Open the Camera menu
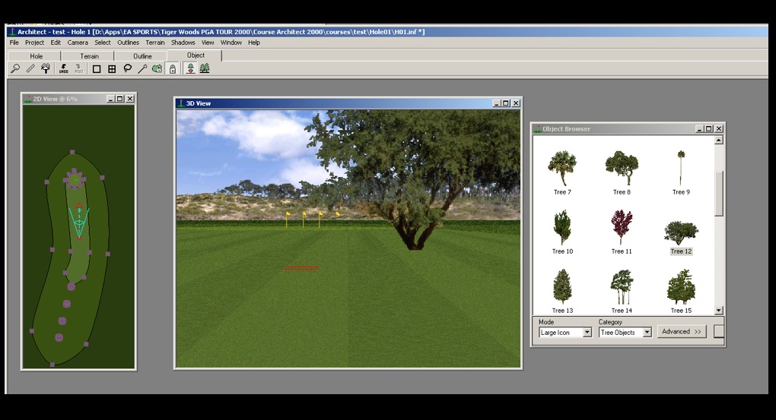 pyautogui.click(x=78, y=43)
